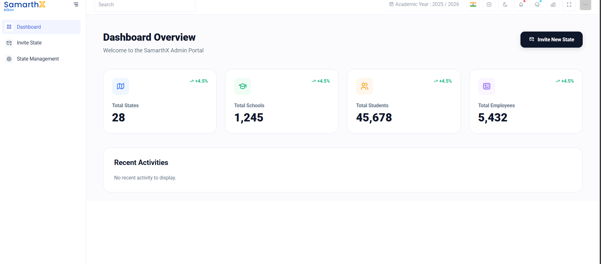Screen dimensions: 601x264
Task: Click the SamarthX eGov logo
Action: pos(25,6)
